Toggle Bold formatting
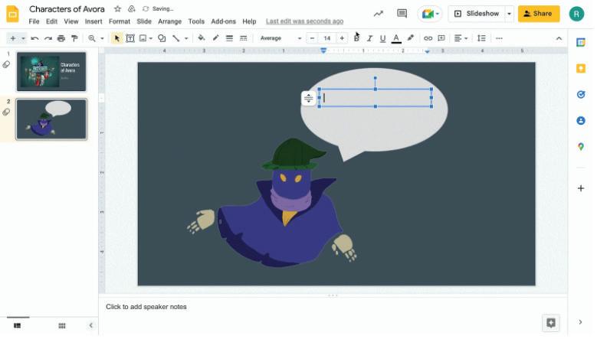The image size is (597, 339). (x=356, y=38)
